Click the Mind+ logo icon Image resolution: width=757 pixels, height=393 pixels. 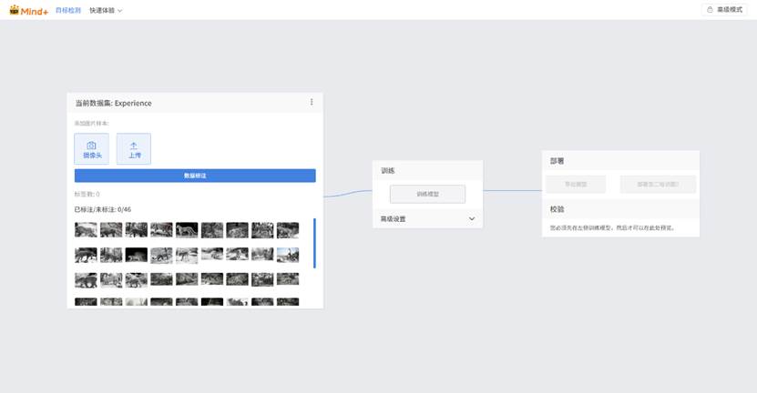pos(15,10)
